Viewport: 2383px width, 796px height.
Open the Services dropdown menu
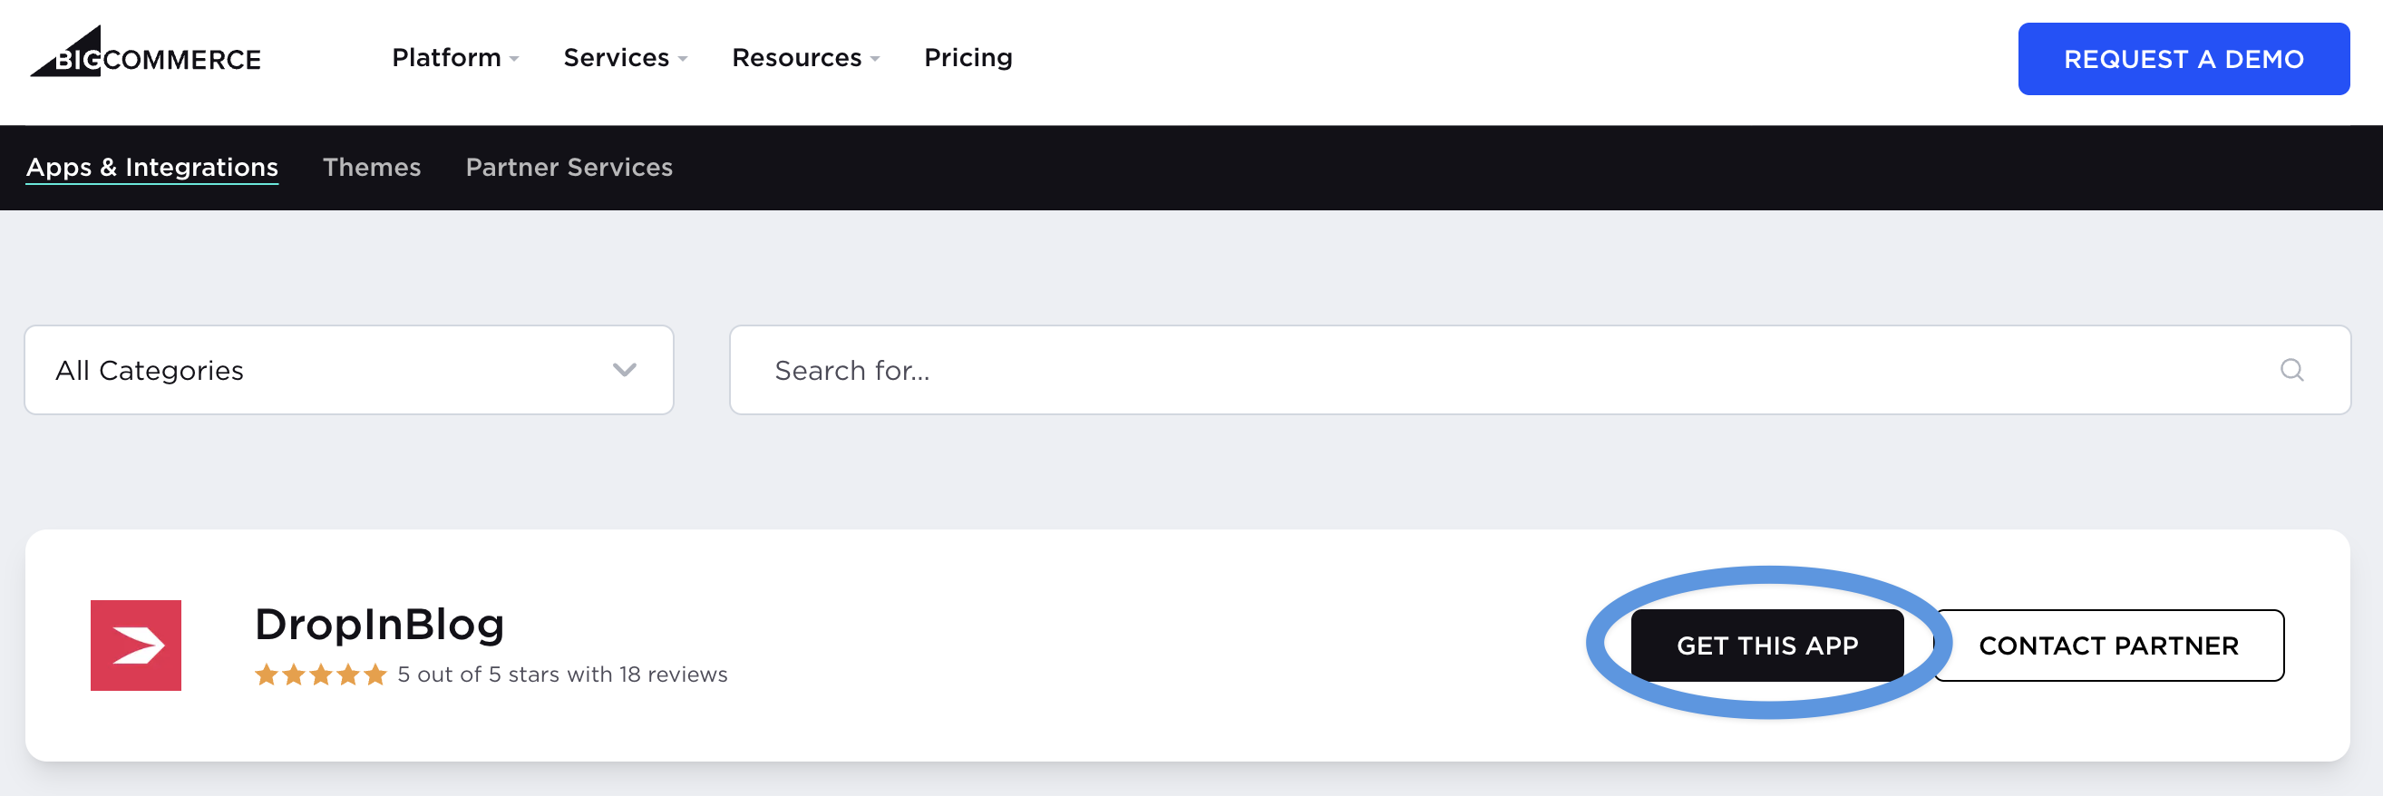coord(625,58)
